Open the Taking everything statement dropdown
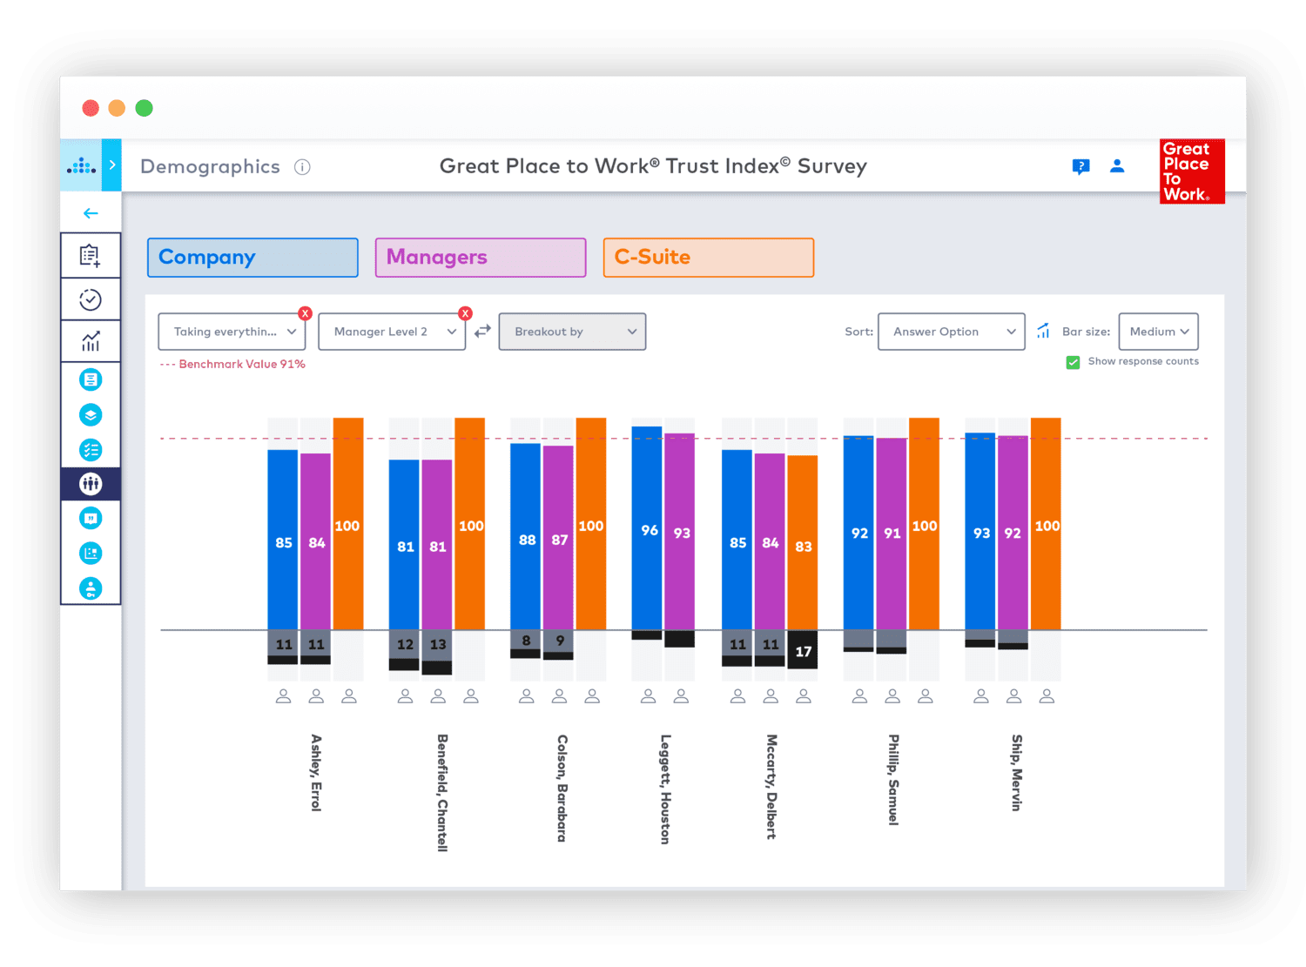 232,332
